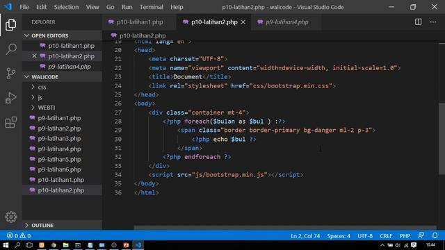Collapse the WALICODE folder section
Image resolution: width=445 pixels, height=250 pixels.
pyautogui.click(x=26, y=77)
